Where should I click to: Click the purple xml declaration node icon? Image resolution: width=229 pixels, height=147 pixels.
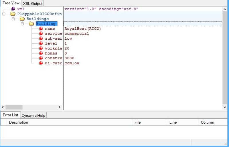pos(13,9)
